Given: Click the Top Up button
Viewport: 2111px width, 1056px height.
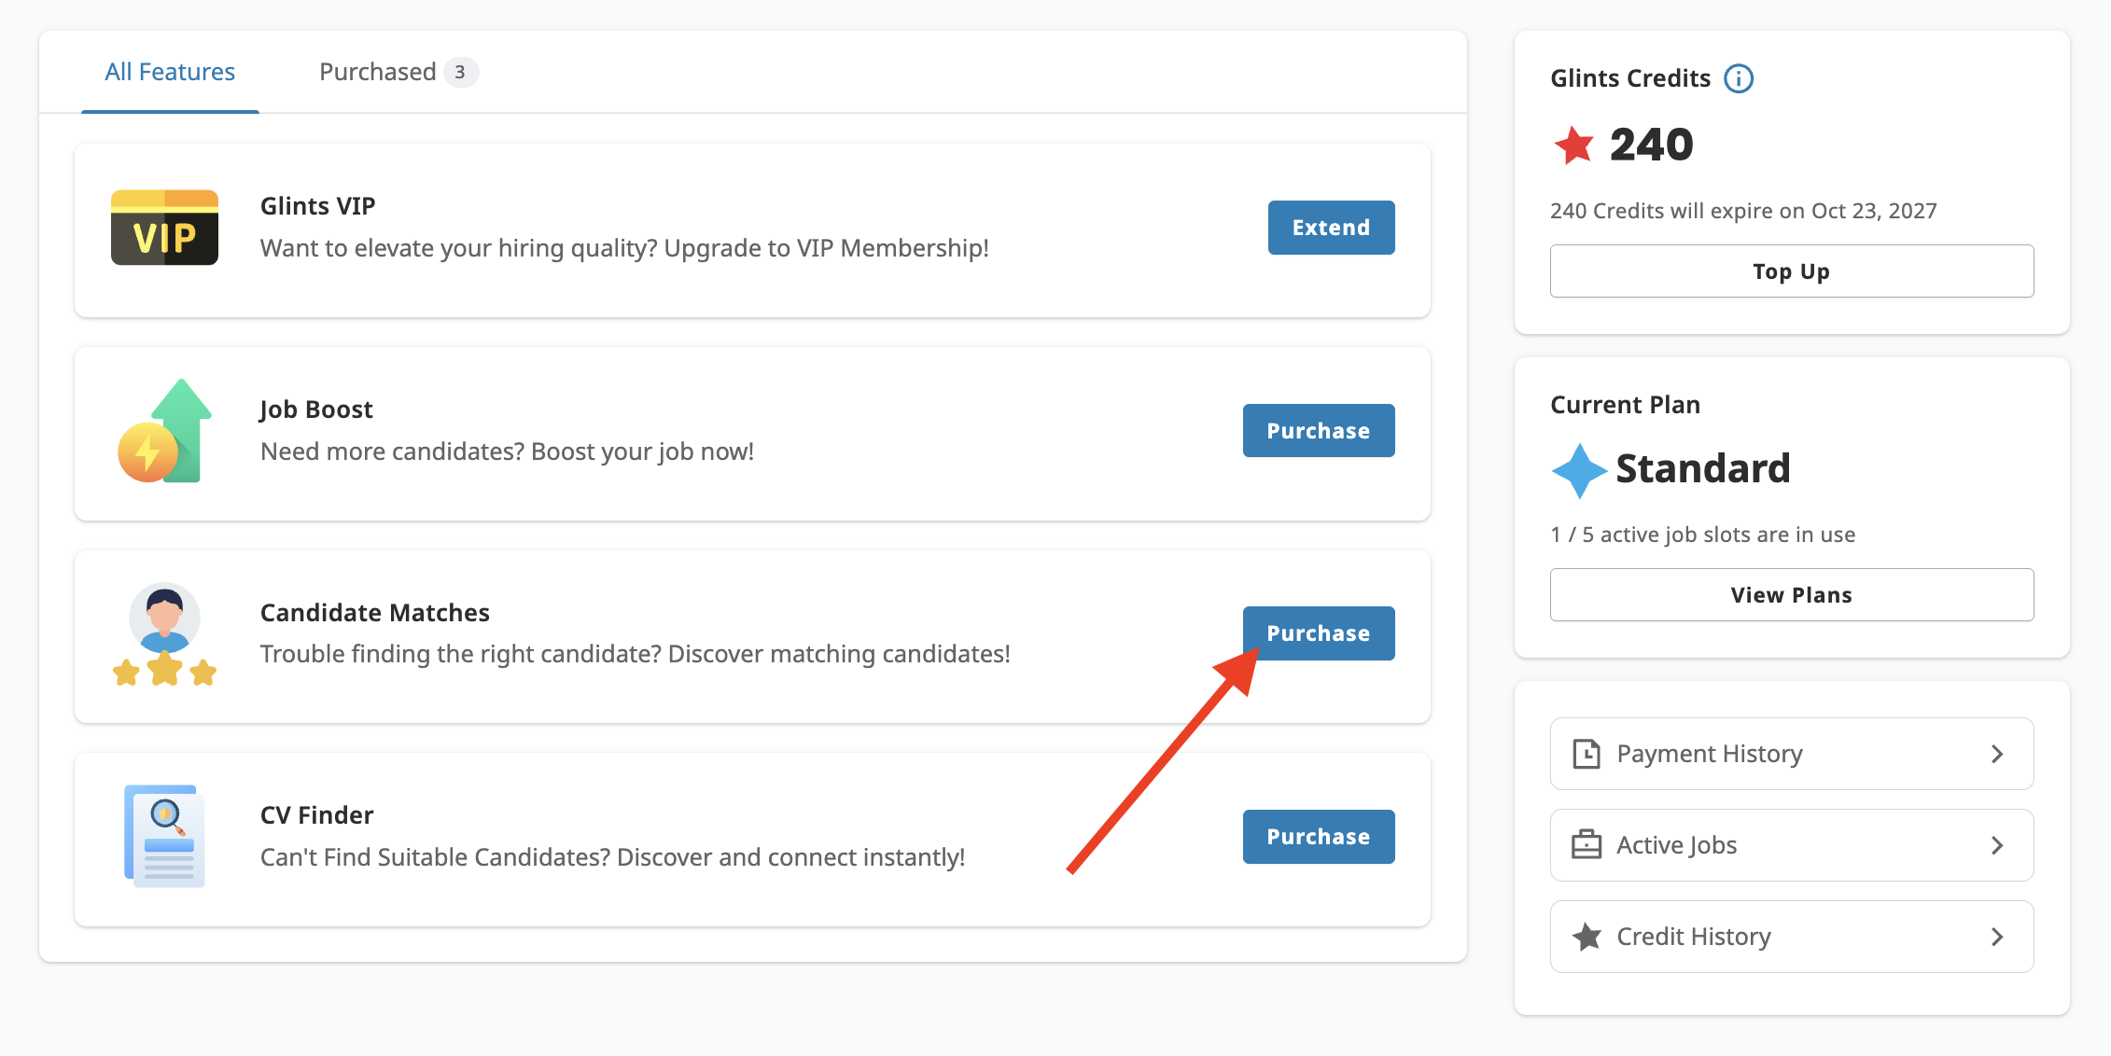Looking at the screenshot, I should coord(1790,271).
